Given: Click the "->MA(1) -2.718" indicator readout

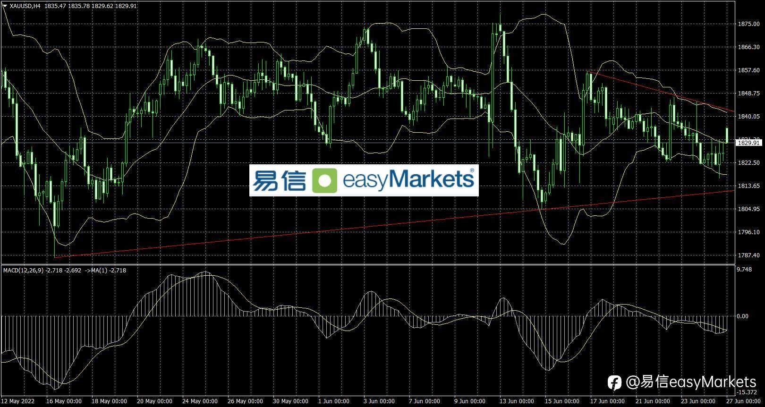Looking at the screenshot, I should (x=106, y=271).
